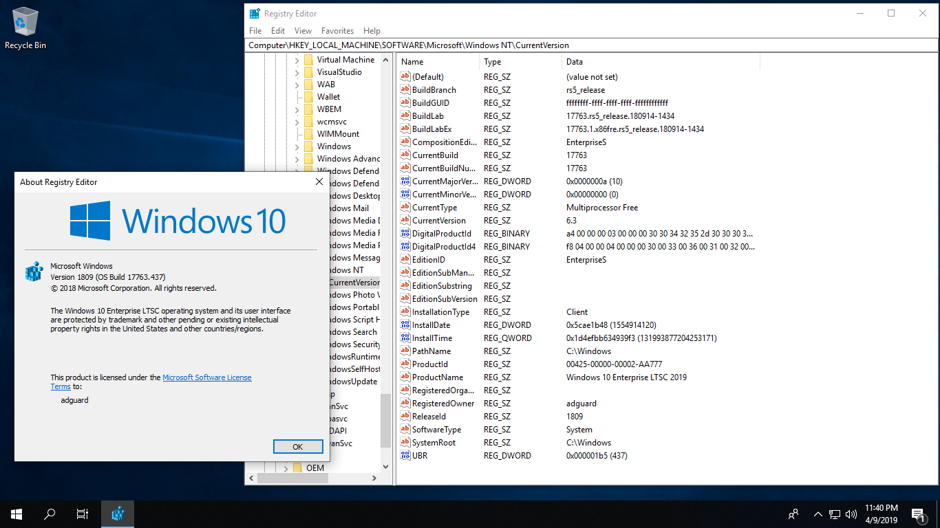Select the Wallet tree key
The width and height of the screenshot is (940, 528).
click(328, 97)
